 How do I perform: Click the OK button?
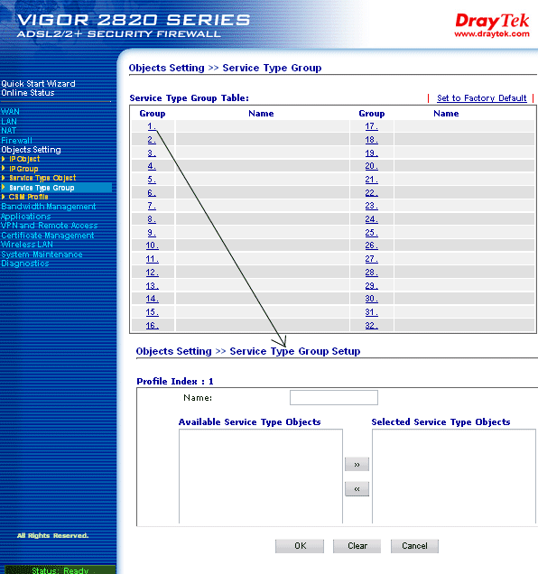(300, 546)
